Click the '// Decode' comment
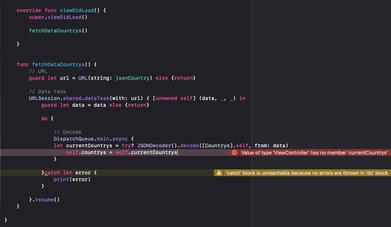The image size is (391, 227). [x=67, y=132]
